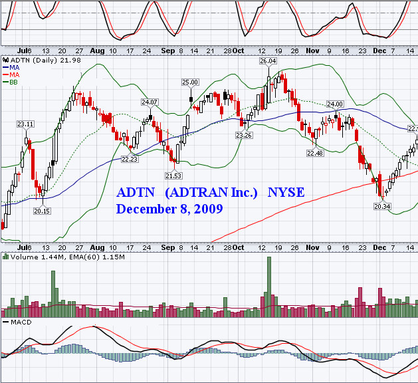Image resolution: width=418 pixels, height=383 pixels.
Task: Click the Volume 1.44M, EMA(60) 1.15M label
Action: pyautogui.click(x=67, y=257)
